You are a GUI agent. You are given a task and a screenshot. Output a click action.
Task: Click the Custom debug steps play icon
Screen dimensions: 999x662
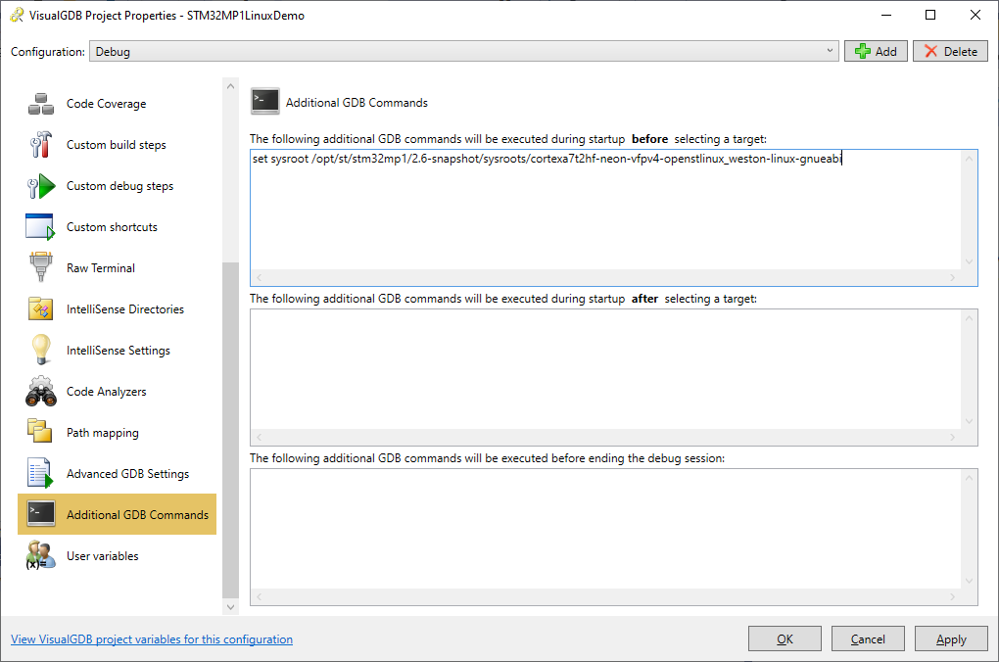(41, 186)
